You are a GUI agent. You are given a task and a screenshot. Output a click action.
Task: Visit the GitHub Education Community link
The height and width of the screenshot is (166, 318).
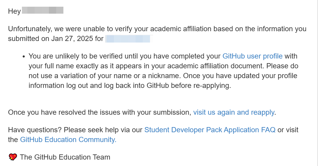pyautogui.click(x=68, y=139)
